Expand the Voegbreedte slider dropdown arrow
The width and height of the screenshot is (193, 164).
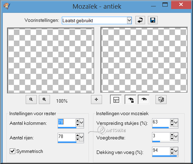176,136
